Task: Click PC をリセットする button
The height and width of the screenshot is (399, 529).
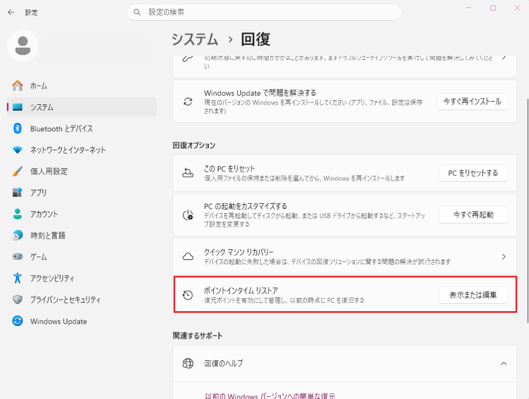Action: tap(473, 173)
